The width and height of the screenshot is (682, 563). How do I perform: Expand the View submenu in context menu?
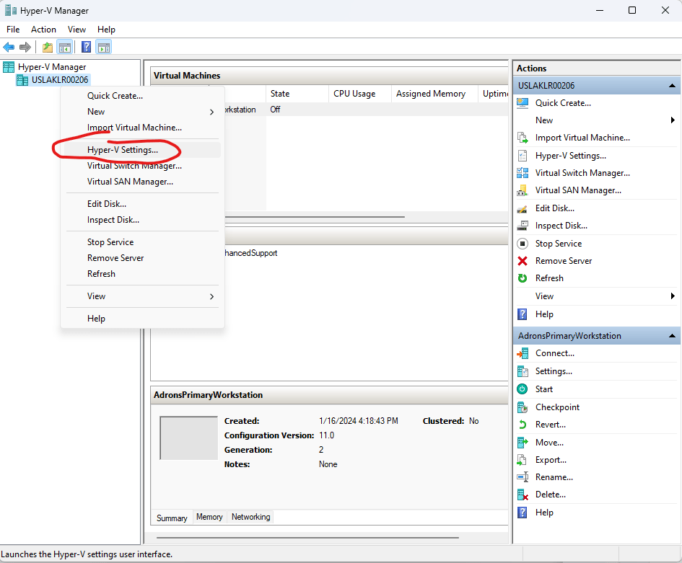coord(212,297)
